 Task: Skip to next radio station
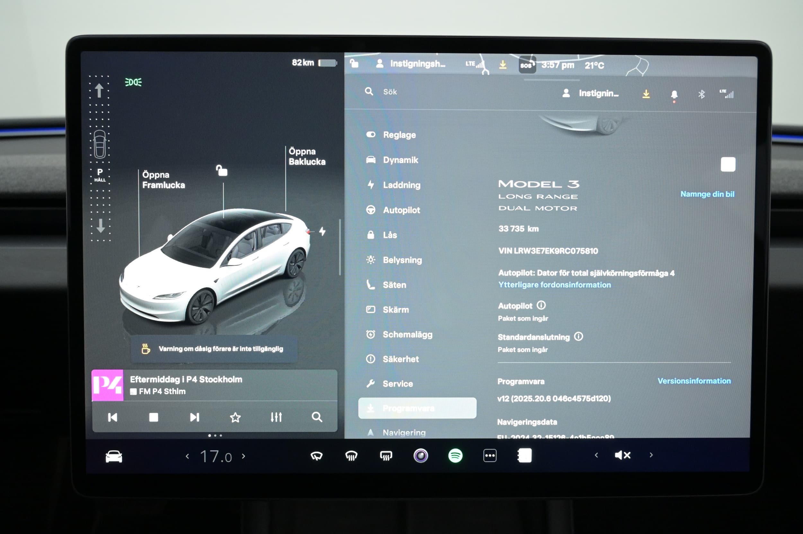click(x=195, y=417)
